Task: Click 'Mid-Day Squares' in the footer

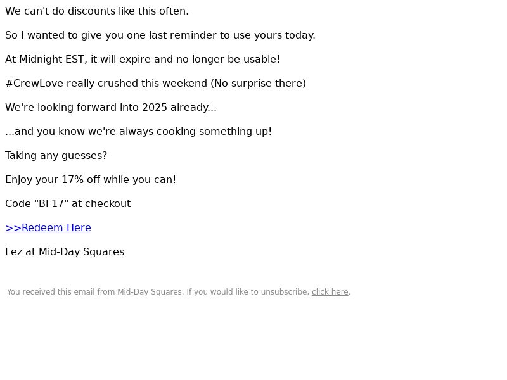Action: [150, 292]
